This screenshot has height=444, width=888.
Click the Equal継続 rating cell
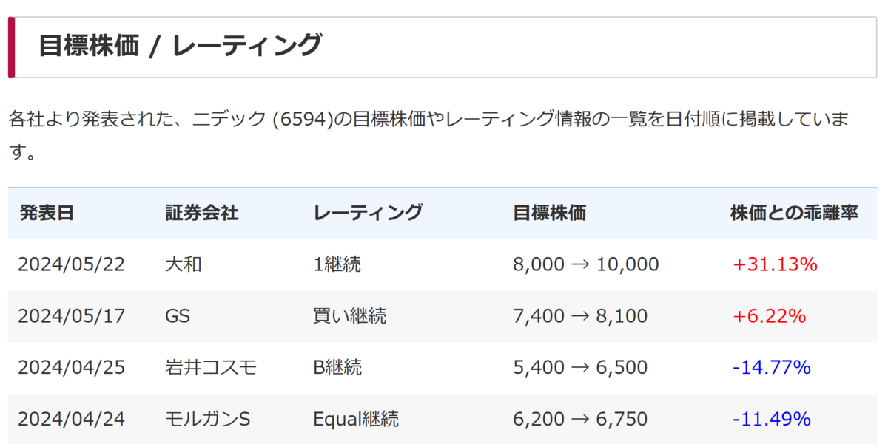[356, 419]
